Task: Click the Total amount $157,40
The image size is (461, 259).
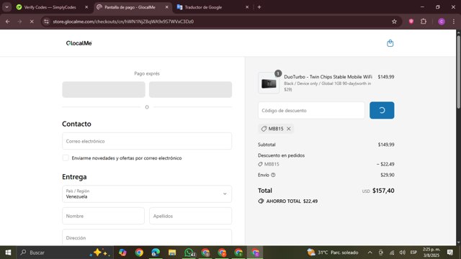Action: (383, 191)
